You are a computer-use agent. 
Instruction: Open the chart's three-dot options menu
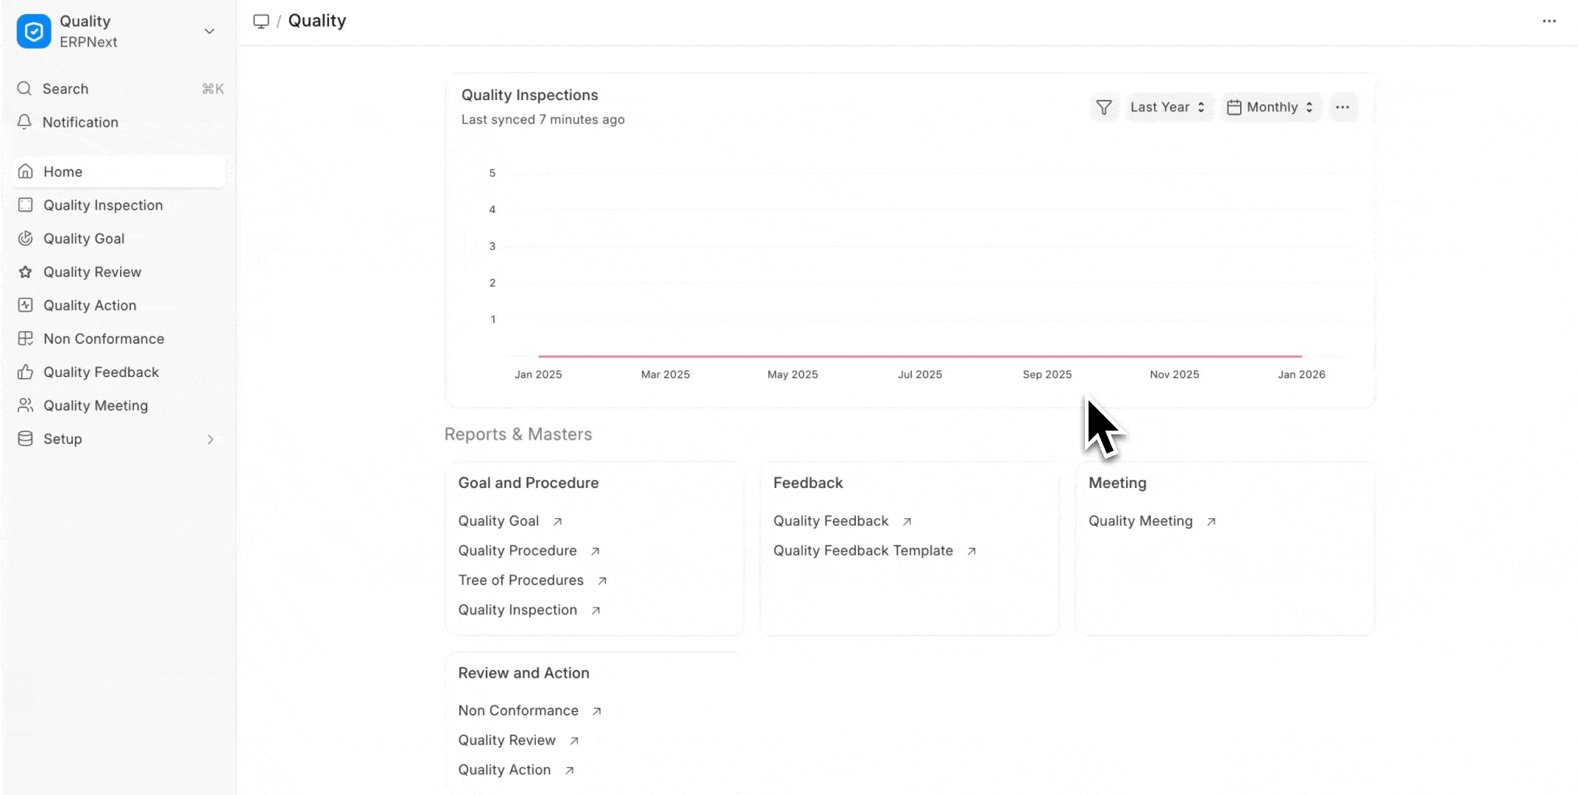tap(1342, 107)
